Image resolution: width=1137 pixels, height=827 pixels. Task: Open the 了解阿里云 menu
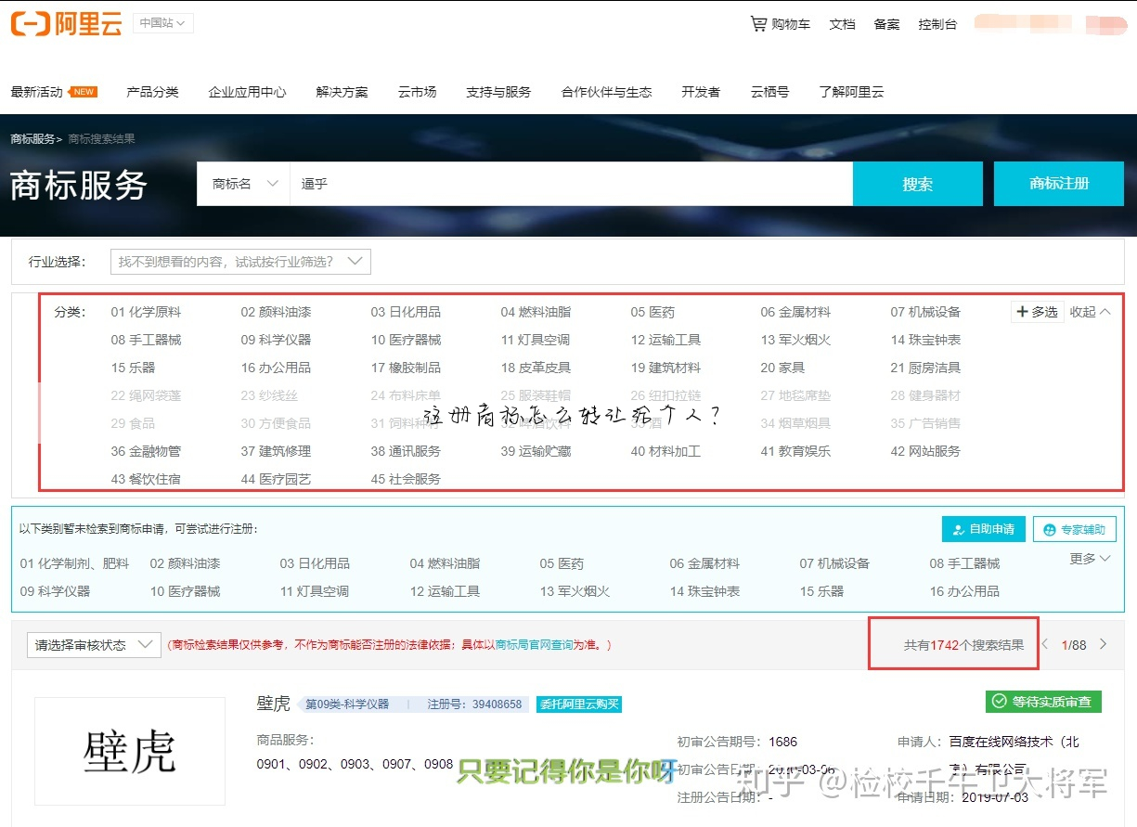[x=851, y=92]
